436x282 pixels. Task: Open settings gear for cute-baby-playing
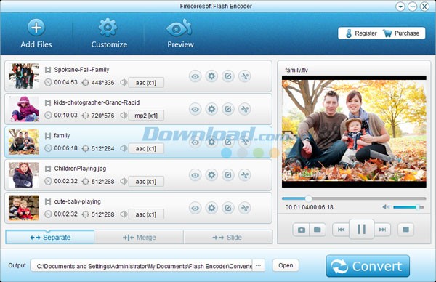coord(211,208)
